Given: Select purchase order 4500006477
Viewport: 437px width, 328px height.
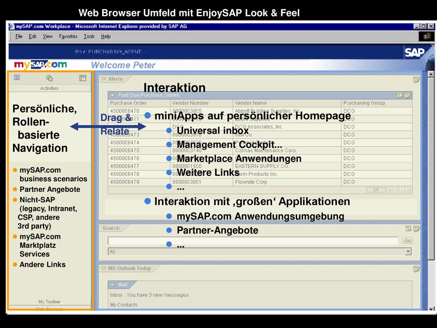Looking at the screenshot, I should 125,166.
